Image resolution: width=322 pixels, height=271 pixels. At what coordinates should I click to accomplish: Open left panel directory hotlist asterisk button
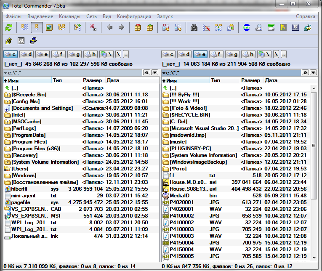(146, 72)
